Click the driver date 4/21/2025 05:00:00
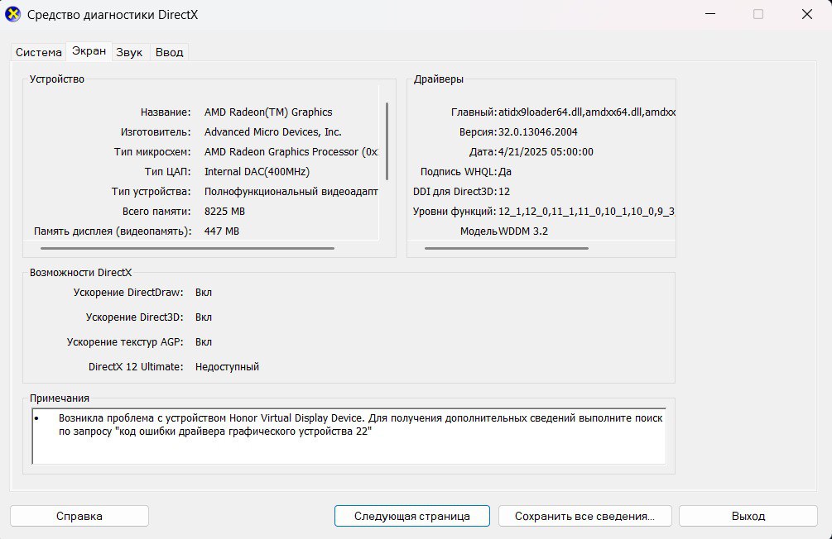The height and width of the screenshot is (539, 832). point(546,151)
